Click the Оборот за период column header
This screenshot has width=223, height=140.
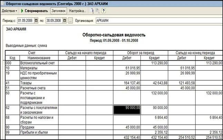pos(140,53)
